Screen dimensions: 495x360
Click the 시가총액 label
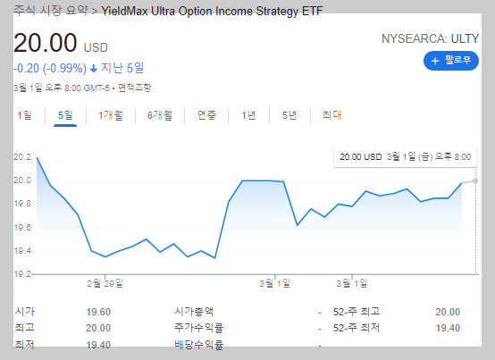point(194,312)
